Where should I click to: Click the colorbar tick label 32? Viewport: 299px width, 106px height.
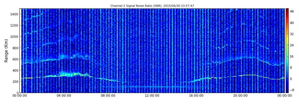(x=292, y=34)
